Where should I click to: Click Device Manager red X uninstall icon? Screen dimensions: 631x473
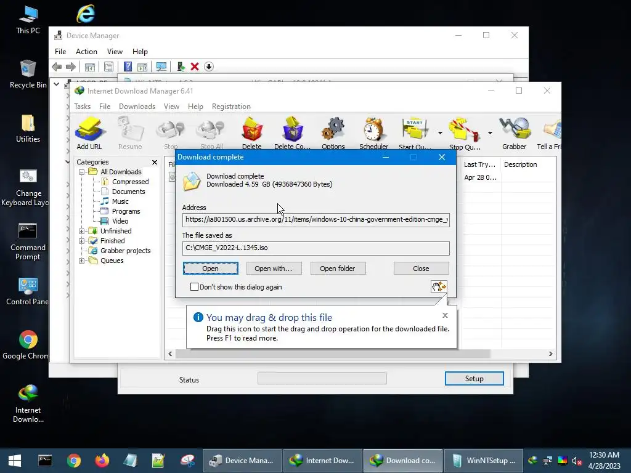click(x=195, y=67)
